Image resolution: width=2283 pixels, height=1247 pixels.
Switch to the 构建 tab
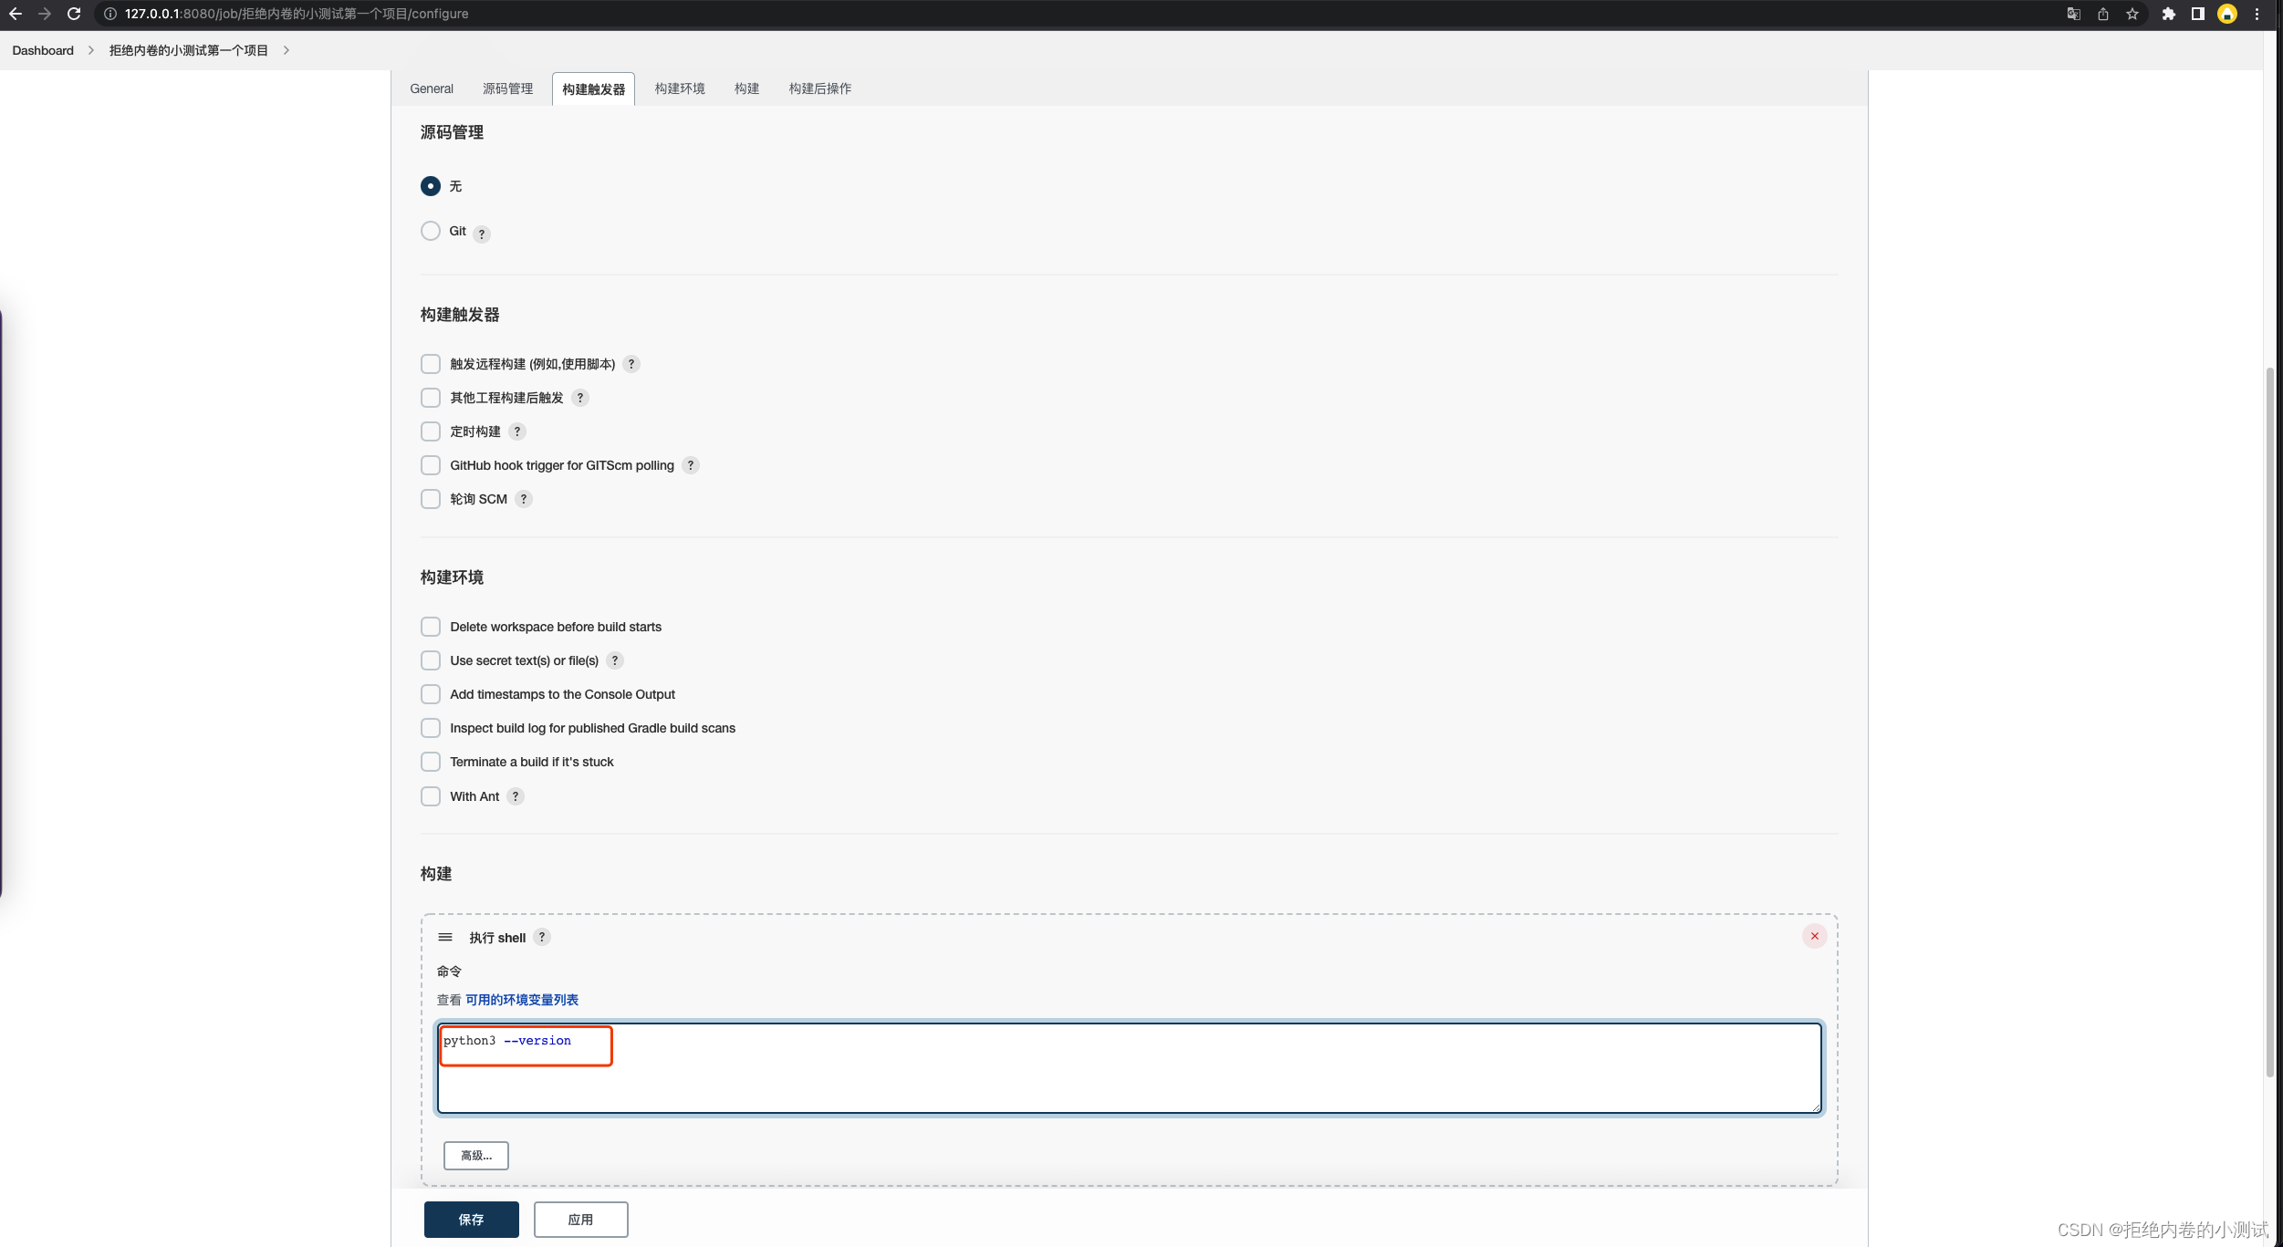tap(747, 88)
